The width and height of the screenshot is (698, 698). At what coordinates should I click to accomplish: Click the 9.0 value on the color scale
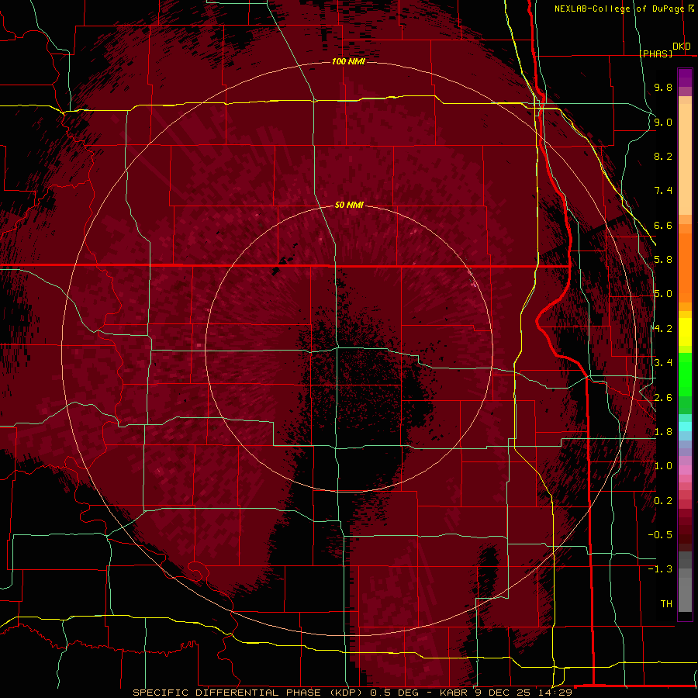(x=663, y=122)
